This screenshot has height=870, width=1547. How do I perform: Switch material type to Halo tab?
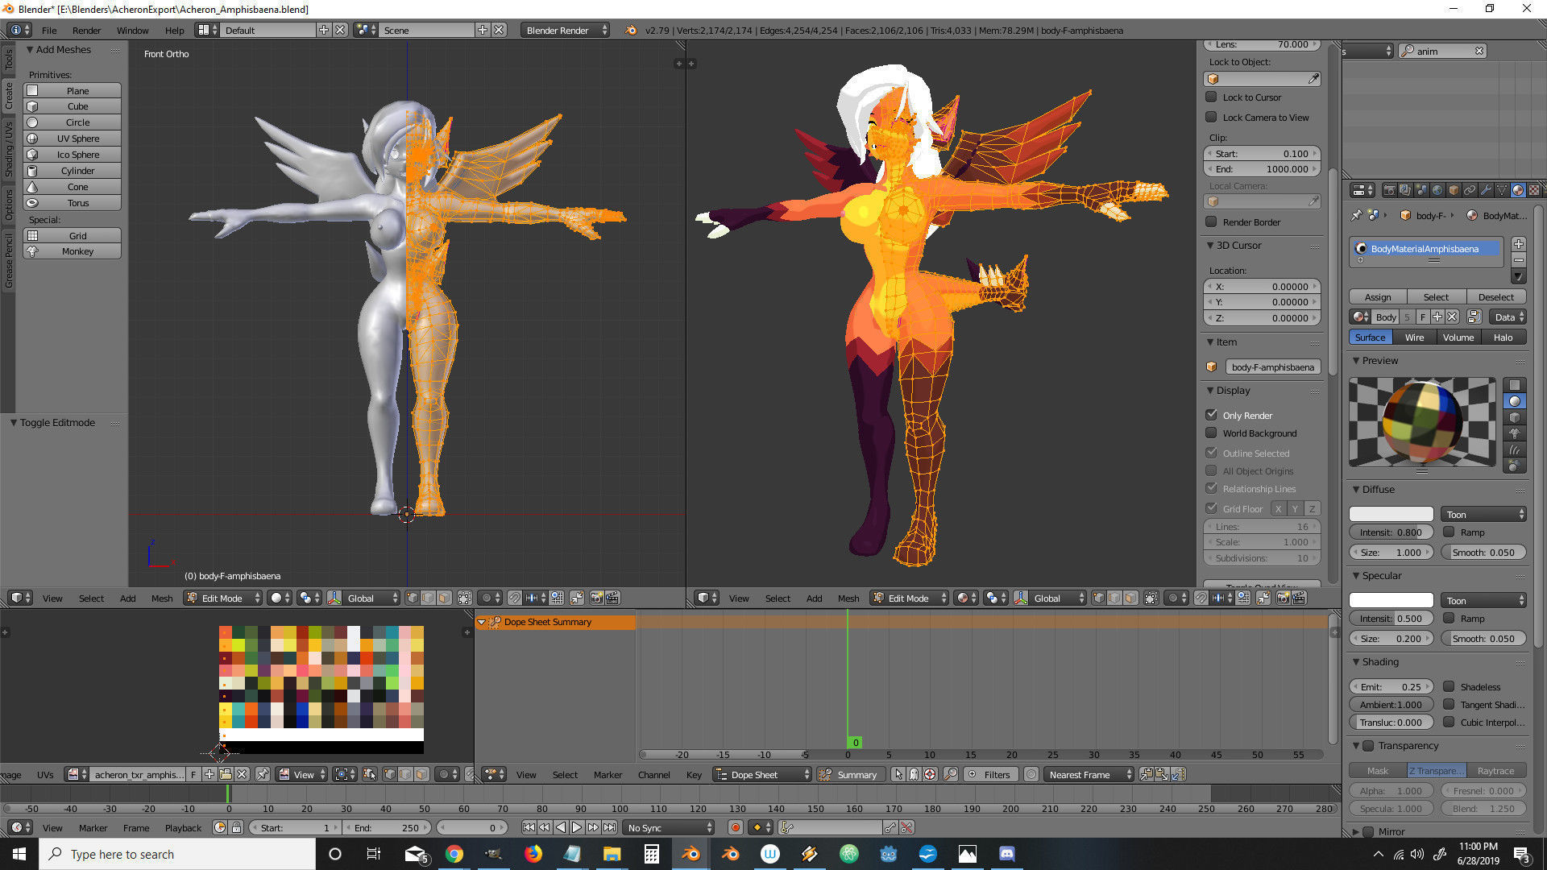tap(1503, 338)
